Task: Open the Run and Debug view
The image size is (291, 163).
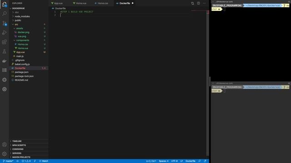Action: click(x=5, y=33)
